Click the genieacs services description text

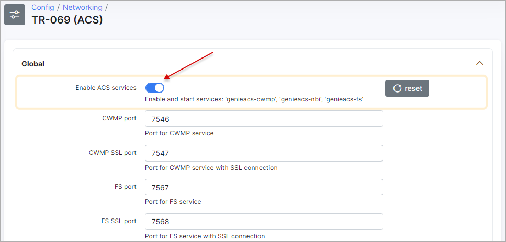click(254, 99)
